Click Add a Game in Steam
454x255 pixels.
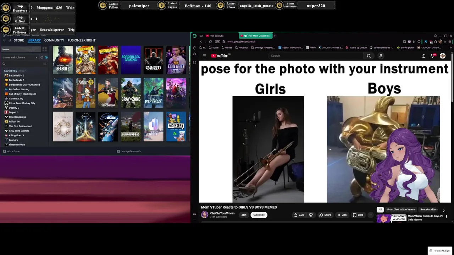11,151
